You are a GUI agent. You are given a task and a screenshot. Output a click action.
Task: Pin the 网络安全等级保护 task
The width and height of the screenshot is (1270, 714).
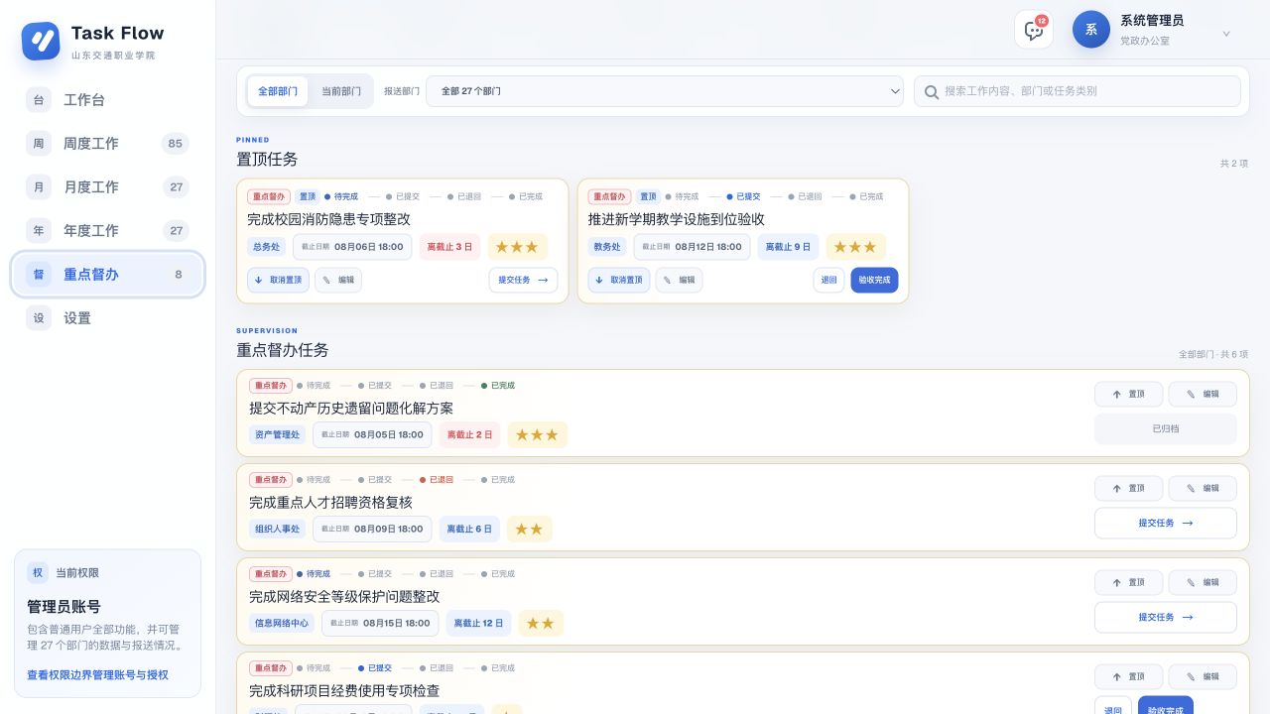tap(1128, 583)
